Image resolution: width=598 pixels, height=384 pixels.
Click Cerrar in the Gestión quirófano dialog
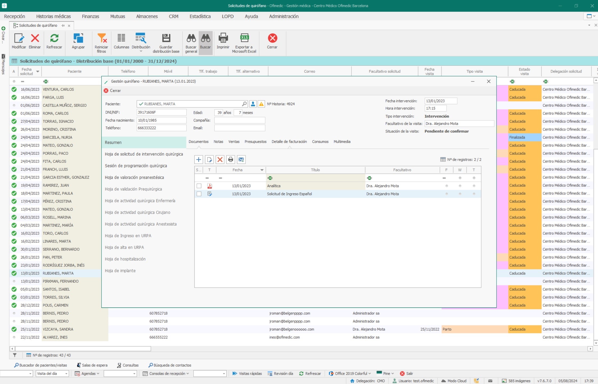(x=113, y=91)
